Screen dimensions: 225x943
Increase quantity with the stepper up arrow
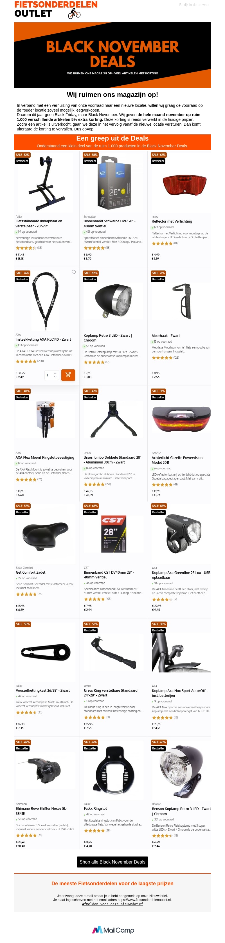[55, 373]
